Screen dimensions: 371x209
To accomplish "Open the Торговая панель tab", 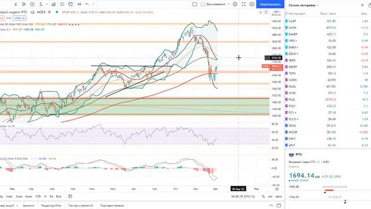I will pyautogui.click(x=112, y=206).
